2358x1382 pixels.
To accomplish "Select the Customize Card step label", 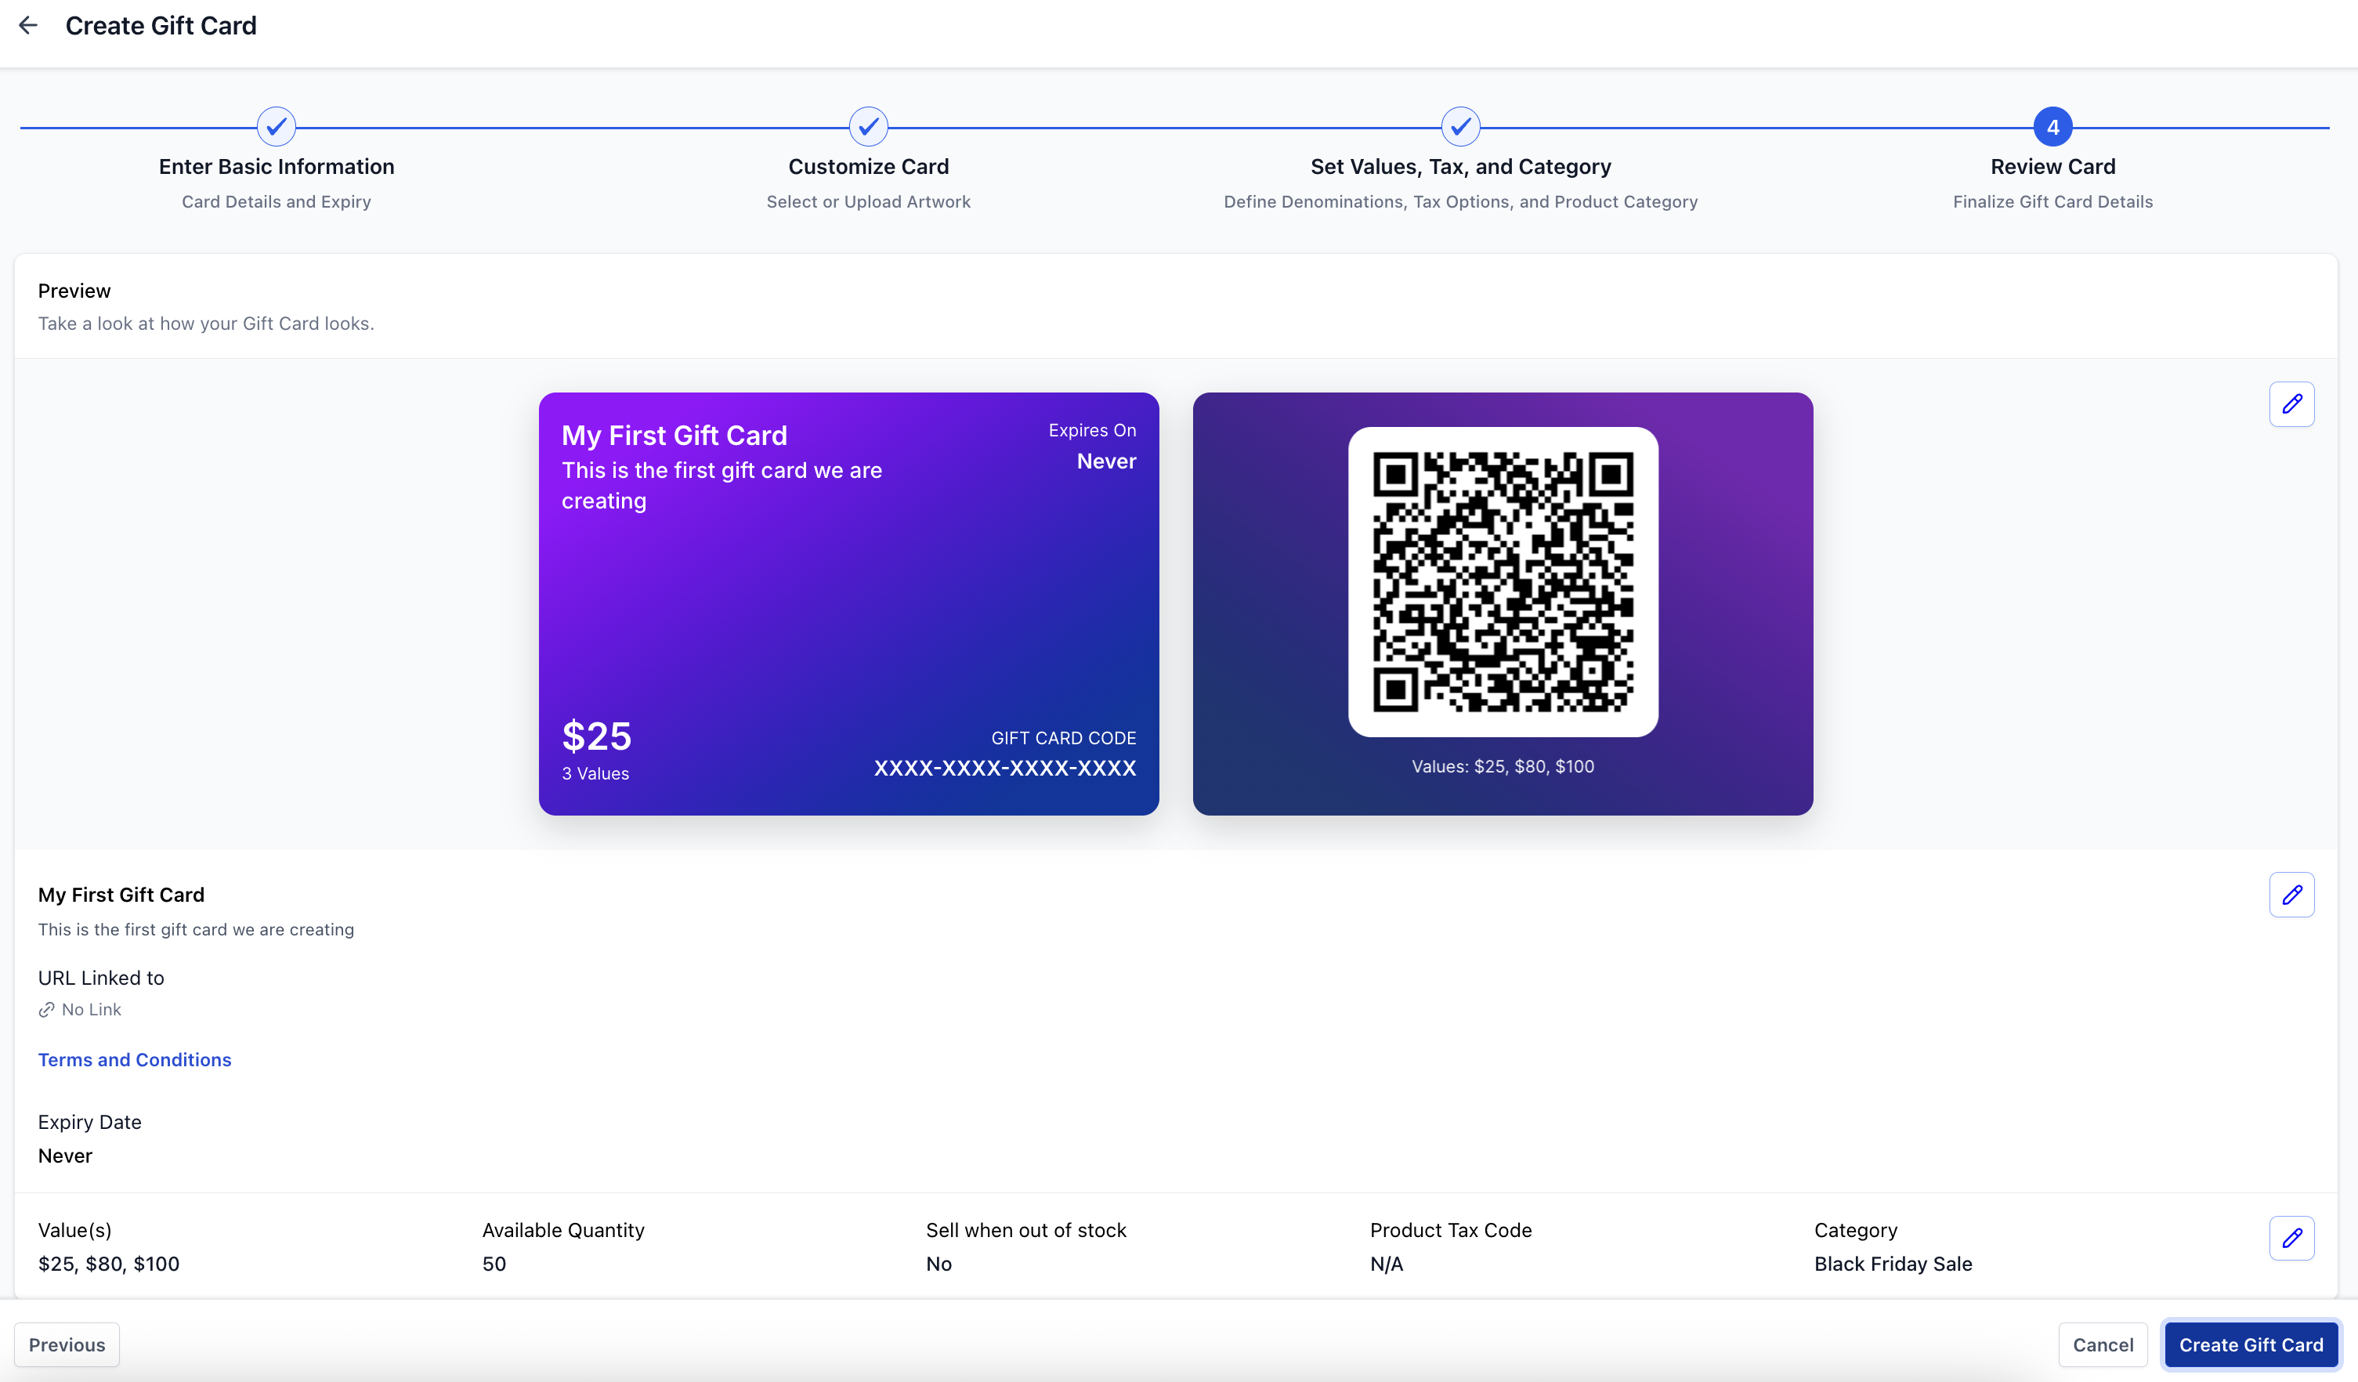I will 868,167.
